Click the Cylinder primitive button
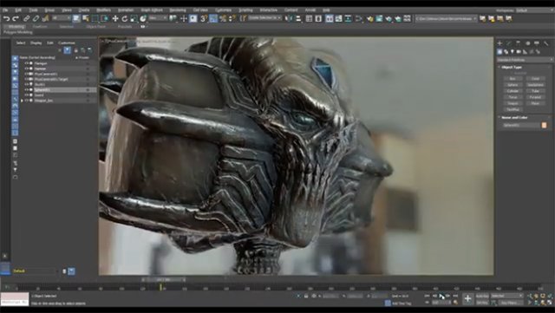The width and height of the screenshot is (555, 313). click(513, 91)
